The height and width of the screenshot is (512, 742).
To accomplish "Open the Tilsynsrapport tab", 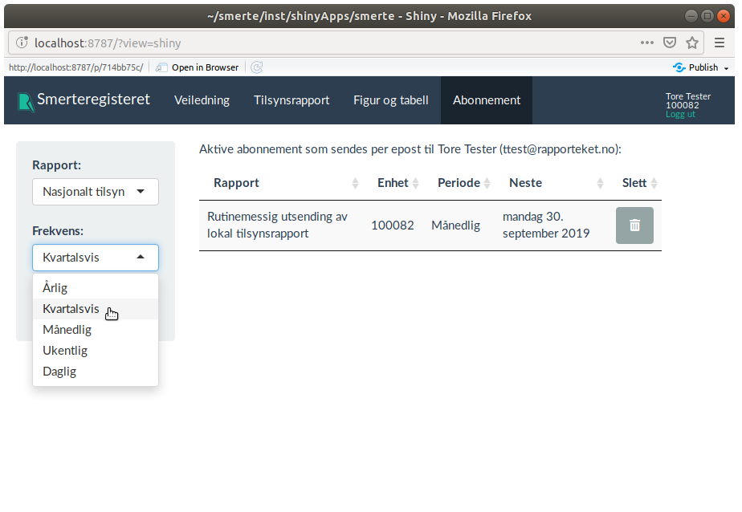I will [x=291, y=100].
